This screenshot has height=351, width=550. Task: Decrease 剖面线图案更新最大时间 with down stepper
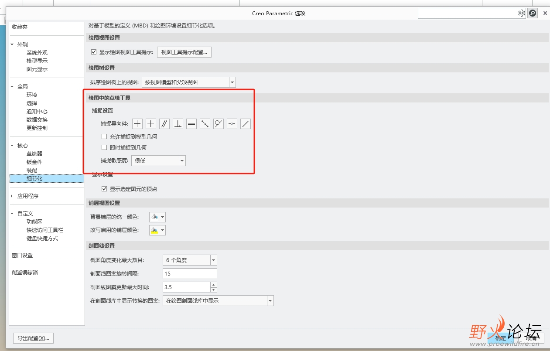(x=214, y=290)
